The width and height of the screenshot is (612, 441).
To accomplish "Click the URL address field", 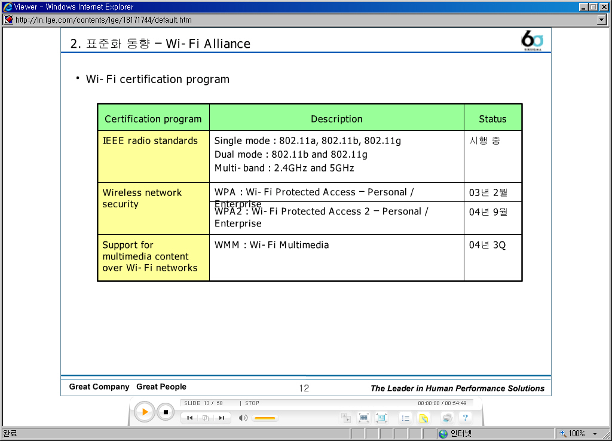I will click(299, 20).
